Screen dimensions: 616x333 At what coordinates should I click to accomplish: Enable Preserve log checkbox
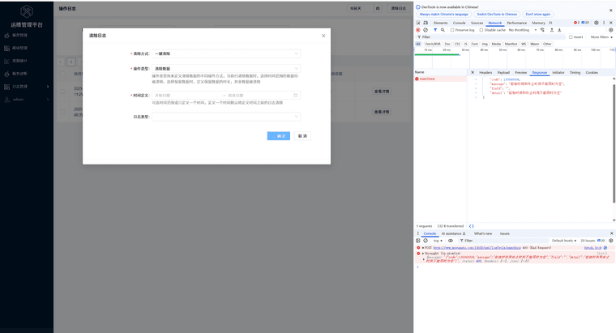click(x=452, y=30)
